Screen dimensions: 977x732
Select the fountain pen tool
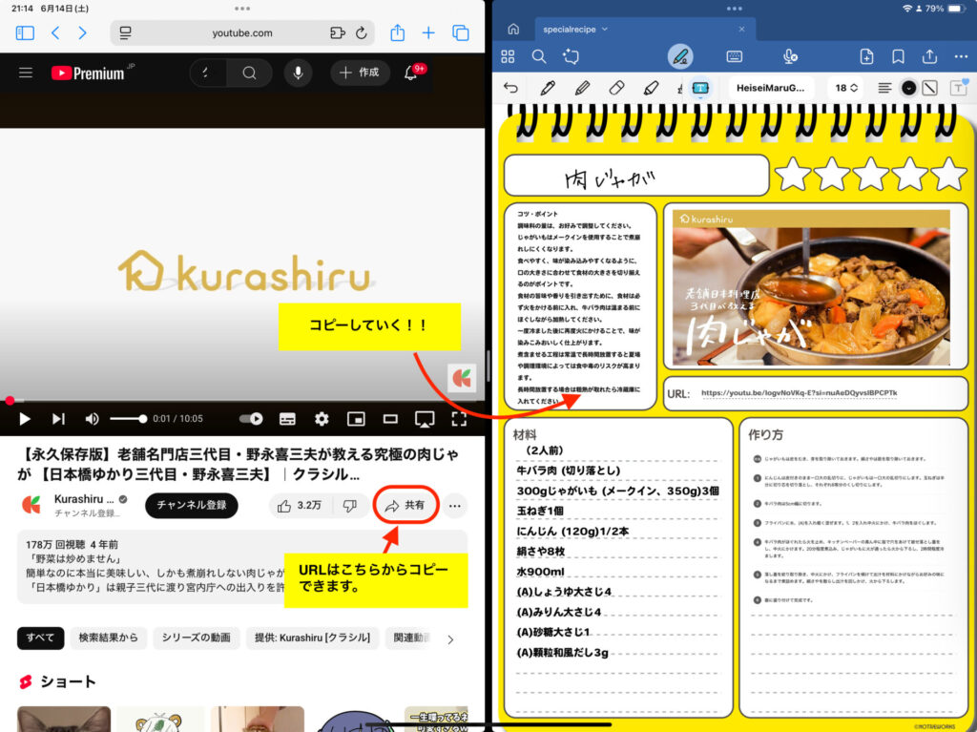coord(548,88)
